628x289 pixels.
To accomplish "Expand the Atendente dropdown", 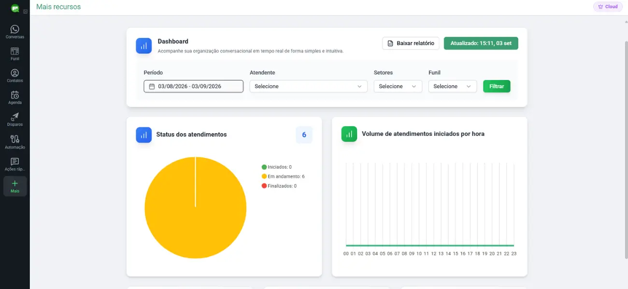I will coord(308,86).
